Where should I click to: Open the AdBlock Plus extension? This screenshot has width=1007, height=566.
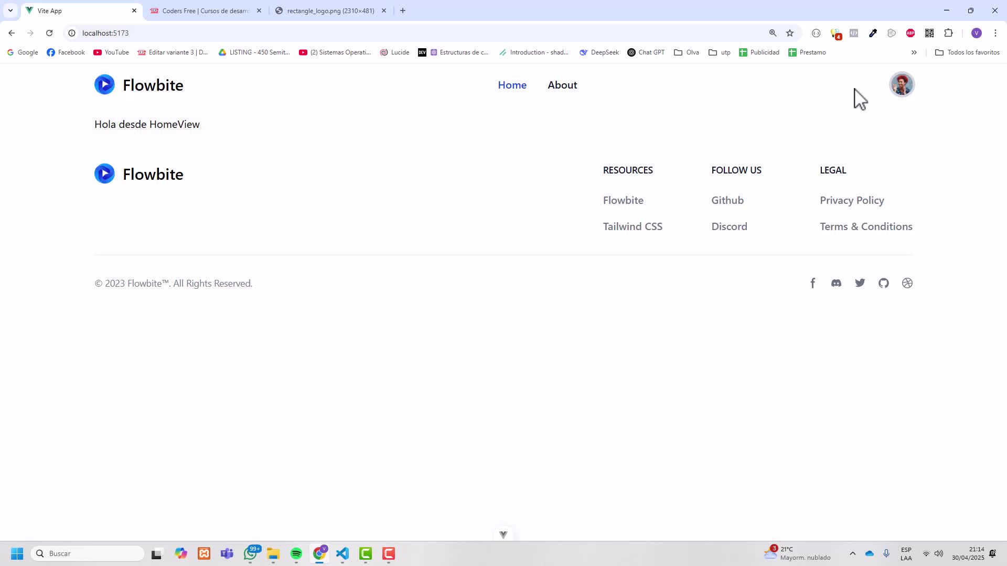(x=910, y=33)
